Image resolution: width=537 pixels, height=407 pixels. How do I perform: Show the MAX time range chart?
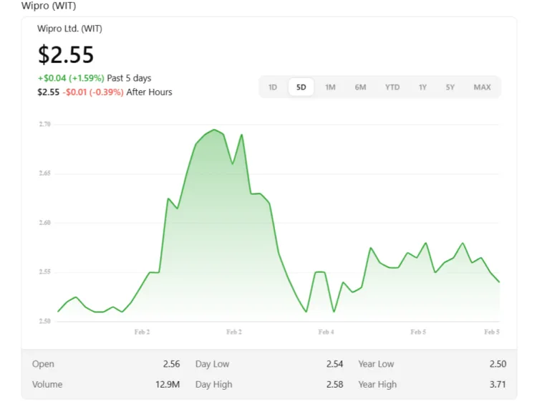pos(482,87)
